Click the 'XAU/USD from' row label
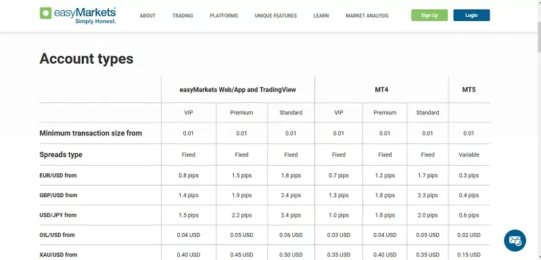 [x=58, y=255]
